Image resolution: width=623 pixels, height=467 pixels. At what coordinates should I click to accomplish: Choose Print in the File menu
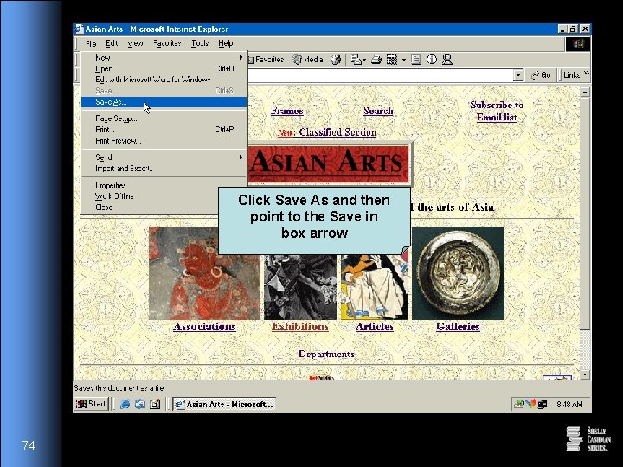(164, 130)
